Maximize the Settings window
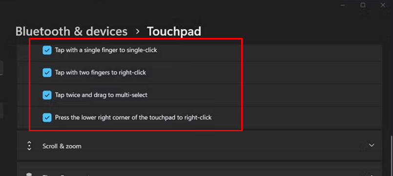Viewport: 393px width, 176px height. coord(363,5)
